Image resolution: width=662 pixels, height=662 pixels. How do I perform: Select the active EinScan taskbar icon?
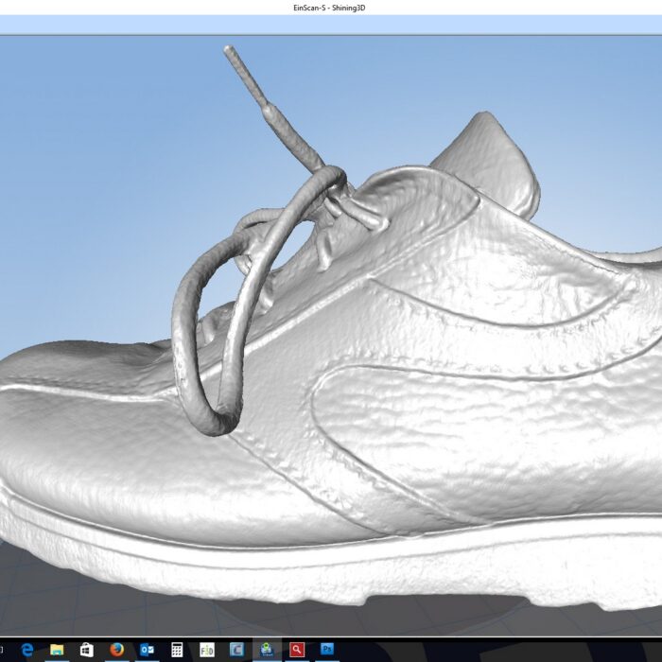(x=267, y=650)
